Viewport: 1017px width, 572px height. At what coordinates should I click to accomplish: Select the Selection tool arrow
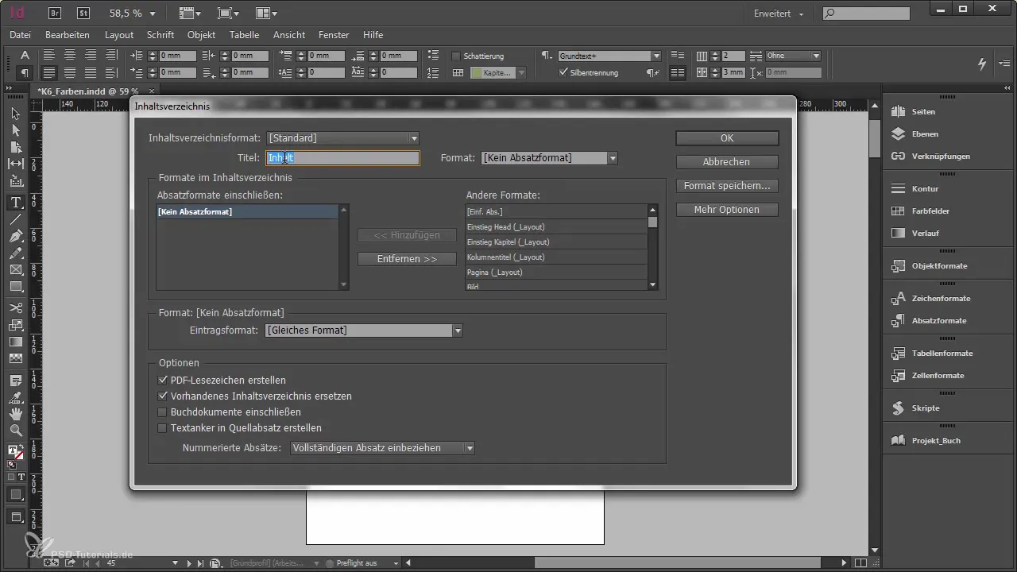[x=15, y=114]
